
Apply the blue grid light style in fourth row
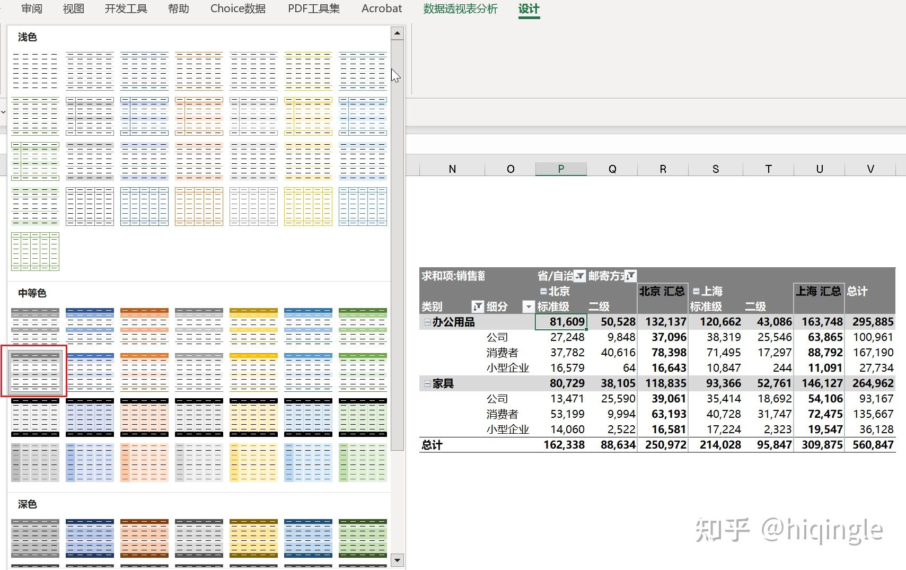pos(144,206)
